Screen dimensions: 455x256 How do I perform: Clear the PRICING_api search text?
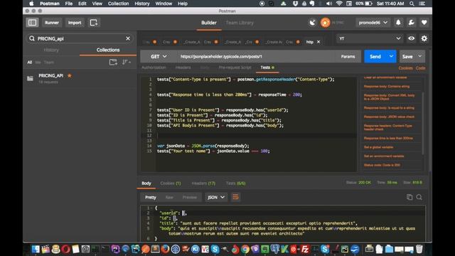pyautogui.click(x=128, y=38)
